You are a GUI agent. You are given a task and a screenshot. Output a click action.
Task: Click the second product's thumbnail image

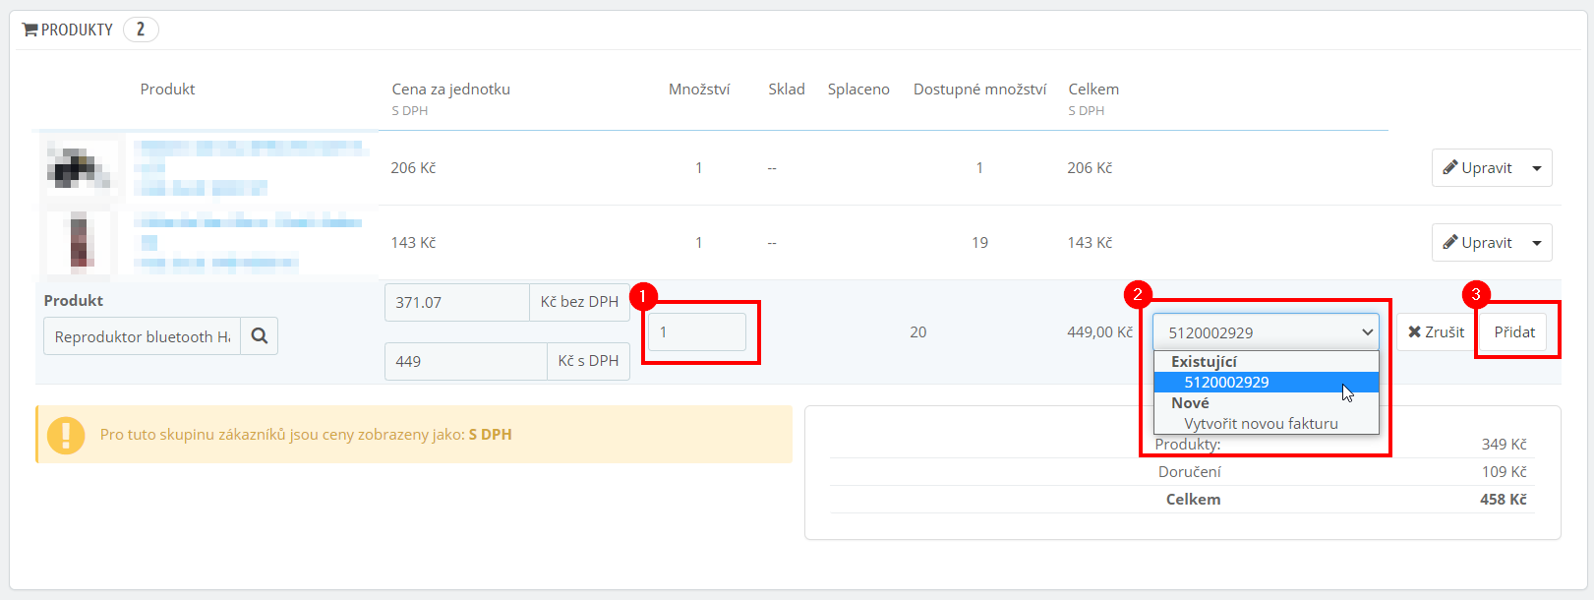pyautogui.click(x=79, y=242)
